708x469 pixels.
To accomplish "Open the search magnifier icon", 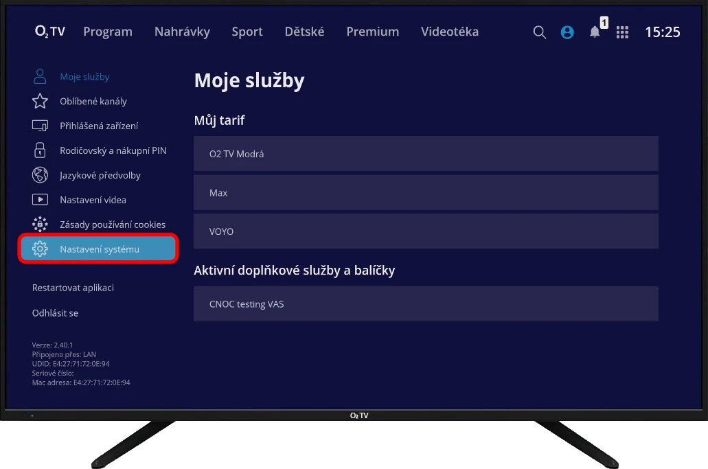I will pyautogui.click(x=540, y=32).
